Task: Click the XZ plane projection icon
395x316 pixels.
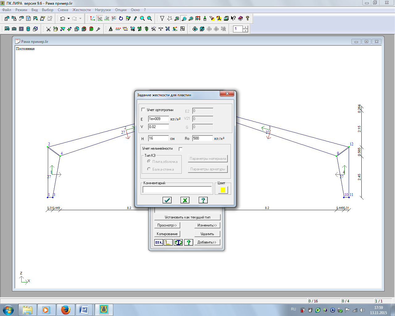Action: (100, 19)
